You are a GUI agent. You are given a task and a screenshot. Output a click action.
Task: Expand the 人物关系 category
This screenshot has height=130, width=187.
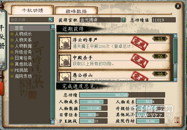[x=12, y=40]
